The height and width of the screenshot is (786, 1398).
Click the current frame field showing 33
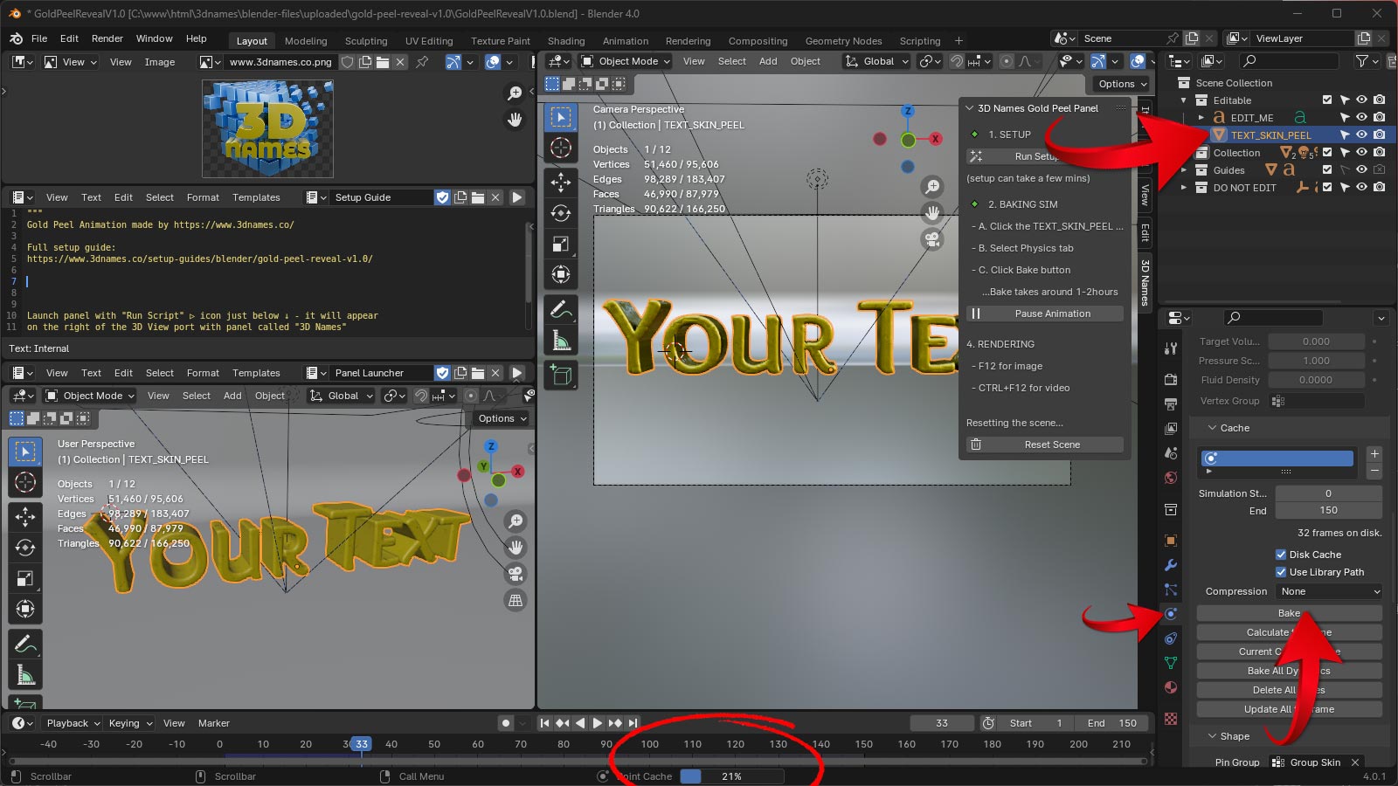(941, 723)
